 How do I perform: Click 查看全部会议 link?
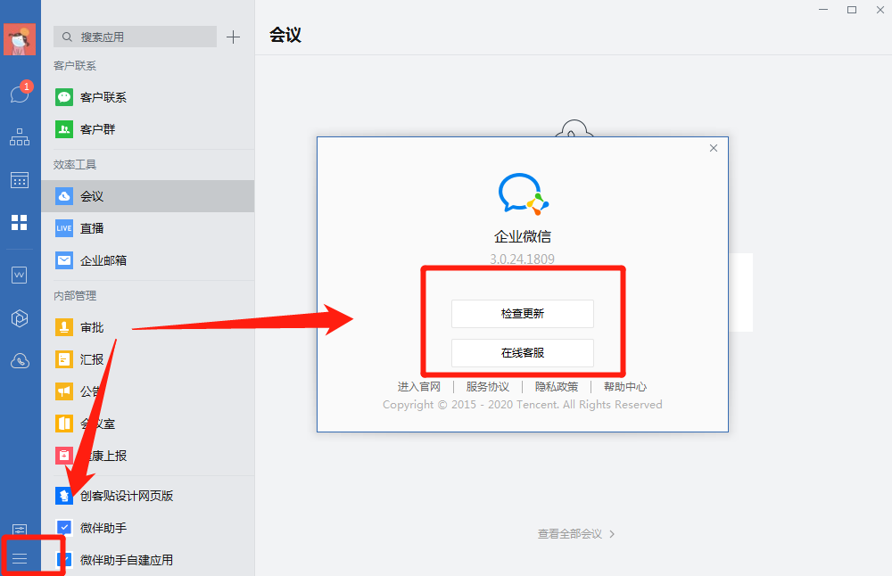click(x=576, y=534)
